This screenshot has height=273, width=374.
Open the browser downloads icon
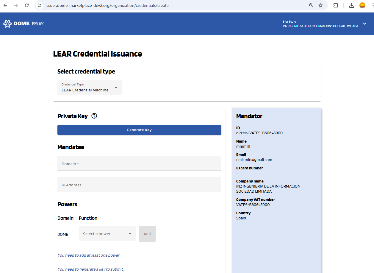click(x=351, y=5)
